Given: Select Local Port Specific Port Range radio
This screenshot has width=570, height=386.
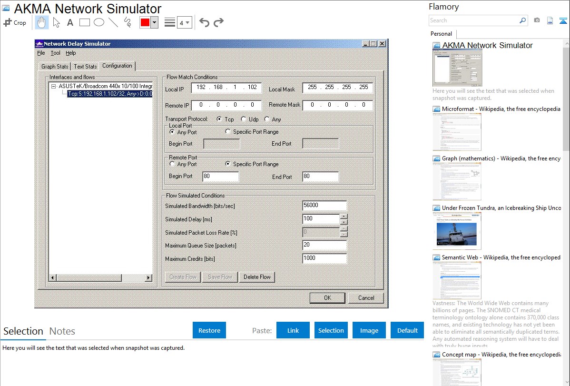Looking at the screenshot, I should (228, 132).
